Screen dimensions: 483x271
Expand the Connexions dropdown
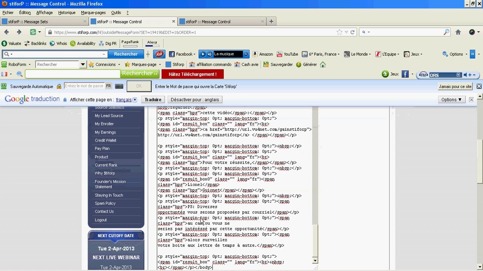coord(120,64)
